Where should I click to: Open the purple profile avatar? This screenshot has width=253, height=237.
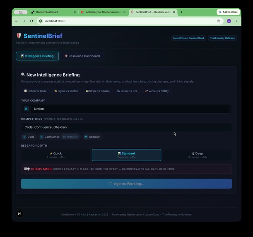coord(229,21)
